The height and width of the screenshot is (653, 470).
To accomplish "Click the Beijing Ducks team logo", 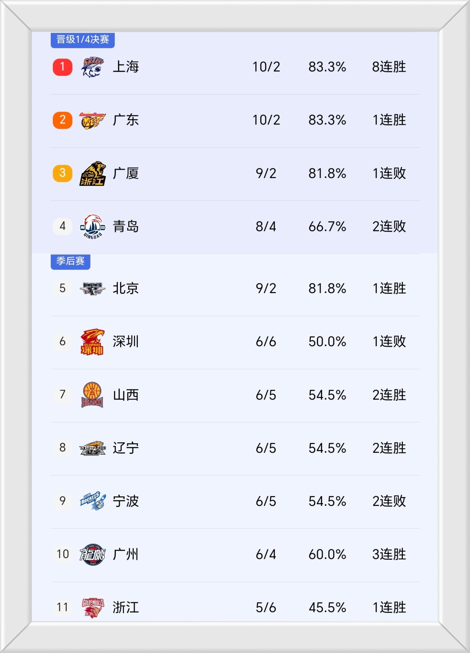I will point(92,288).
